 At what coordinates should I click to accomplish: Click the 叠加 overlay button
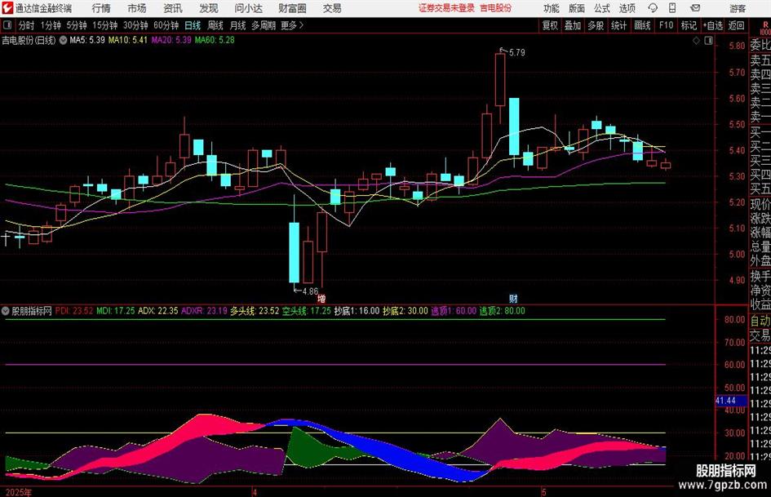[x=573, y=25]
